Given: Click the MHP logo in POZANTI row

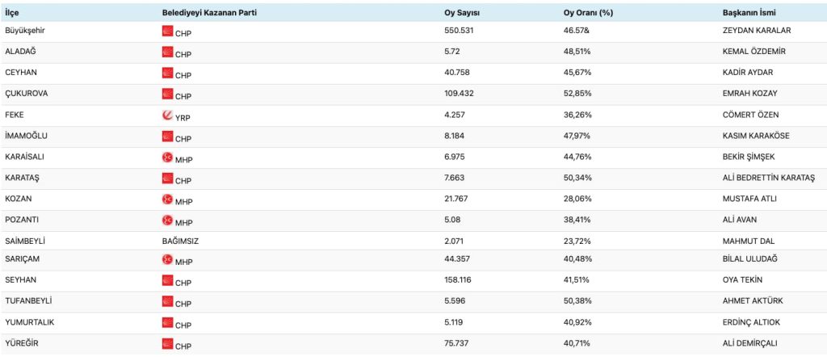Looking at the screenshot, I should pos(168,220).
